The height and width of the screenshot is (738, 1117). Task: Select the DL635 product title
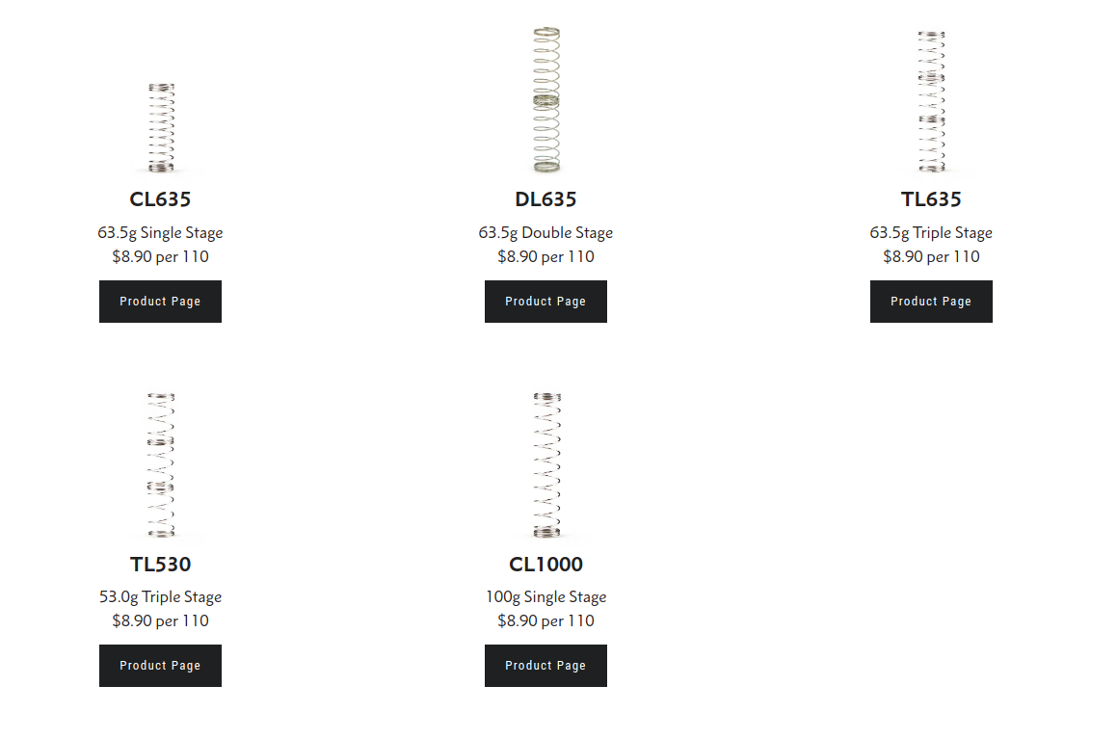[545, 199]
